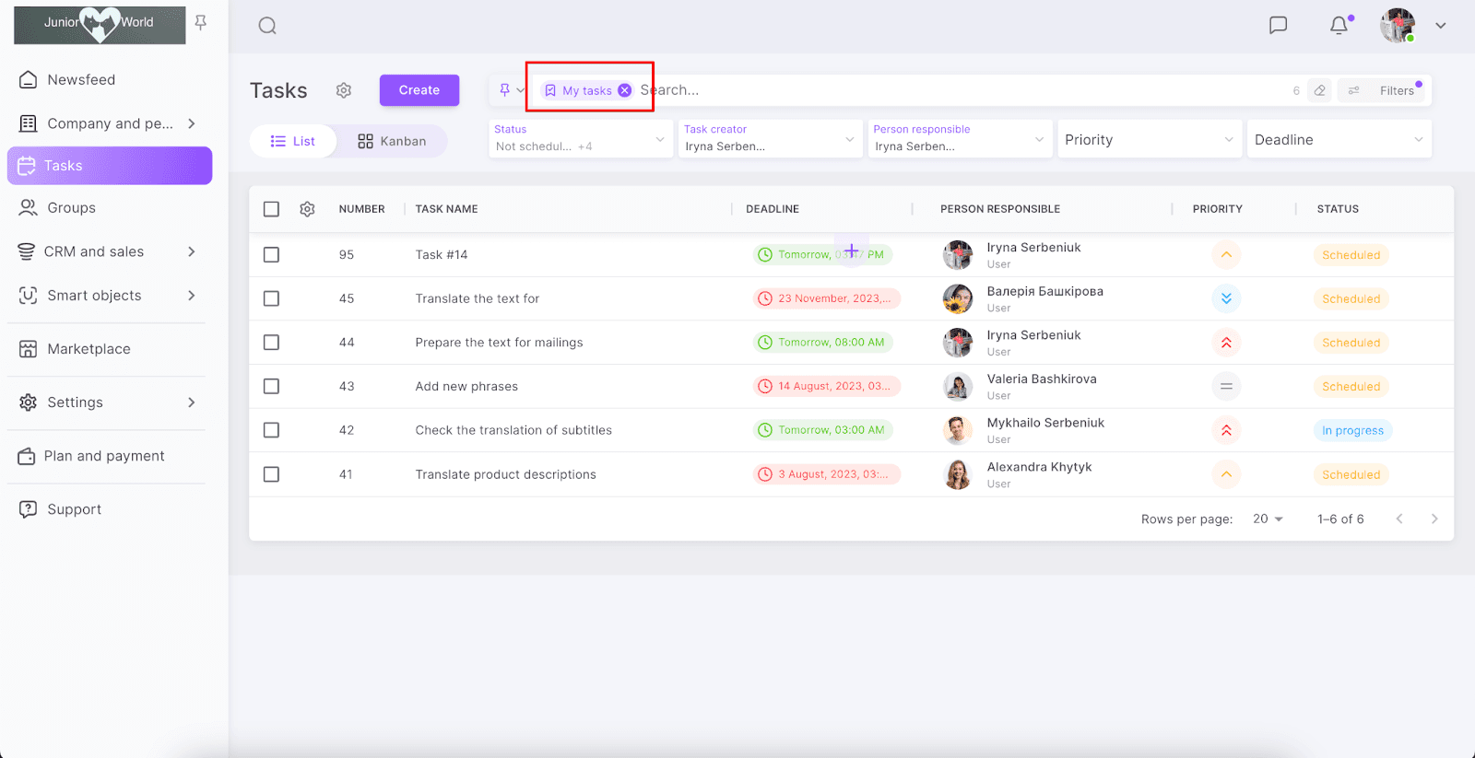The width and height of the screenshot is (1475, 758).
Task: Click the notifications bell icon
Action: point(1339,26)
